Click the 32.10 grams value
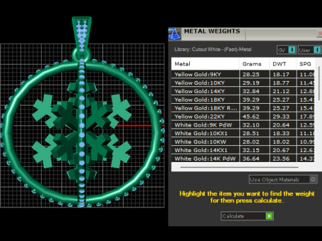 coord(251,125)
